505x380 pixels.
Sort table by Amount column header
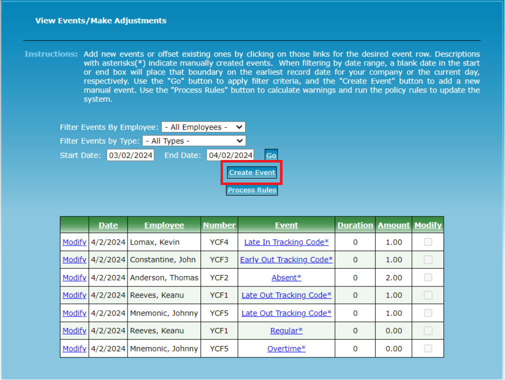393,225
